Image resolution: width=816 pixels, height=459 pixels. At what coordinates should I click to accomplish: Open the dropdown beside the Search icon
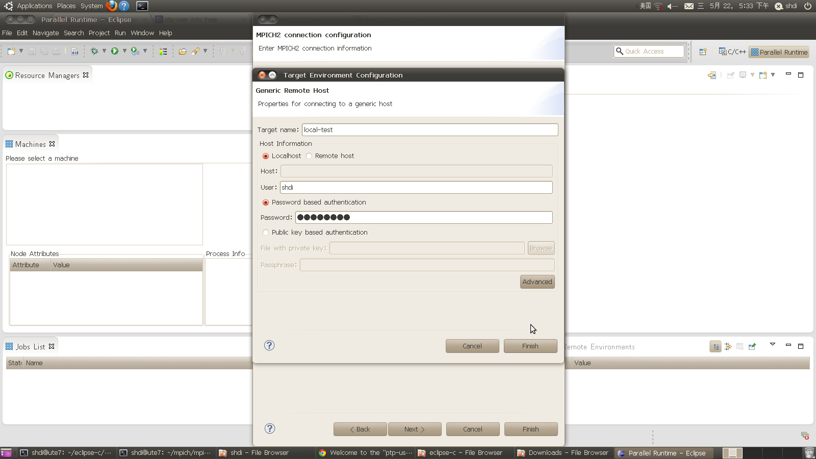pos(205,51)
